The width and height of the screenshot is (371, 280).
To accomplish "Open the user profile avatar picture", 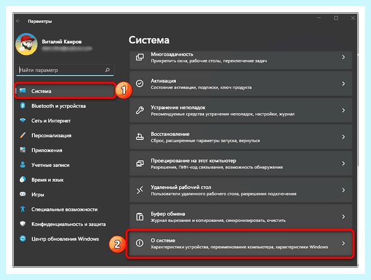I will click(x=26, y=44).
